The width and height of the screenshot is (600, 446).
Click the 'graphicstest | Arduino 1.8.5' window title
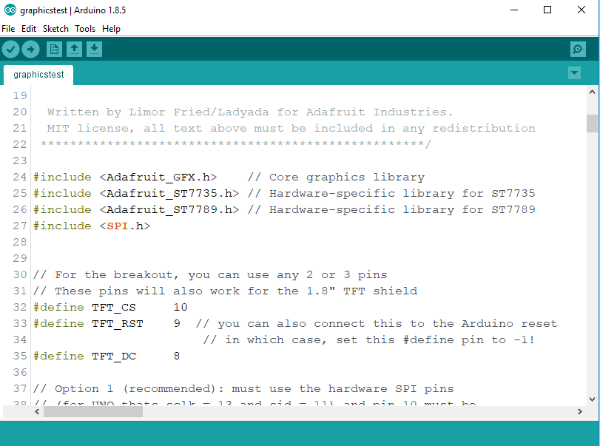73,10
